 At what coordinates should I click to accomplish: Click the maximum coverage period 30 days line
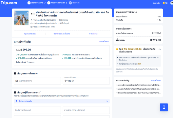[43, 27]
